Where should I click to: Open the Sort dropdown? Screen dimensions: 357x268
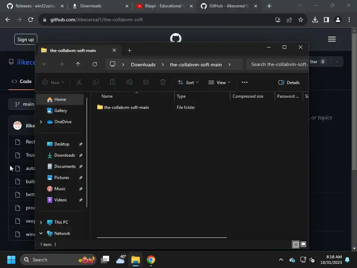coord(188,82)
